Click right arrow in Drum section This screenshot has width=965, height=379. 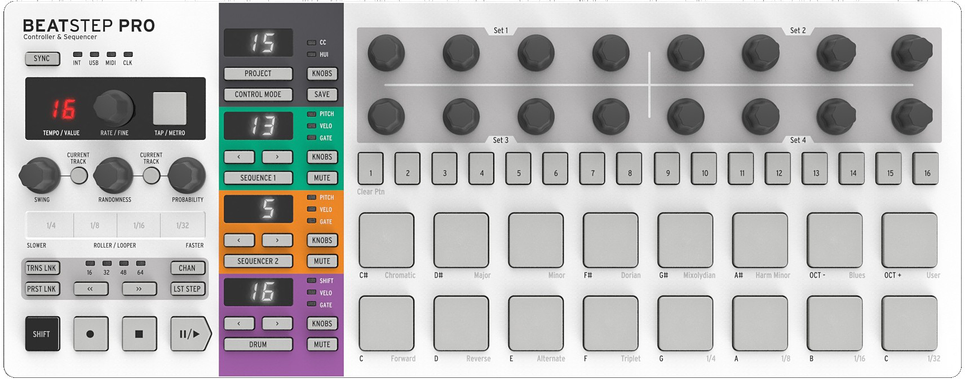[277, 324]
